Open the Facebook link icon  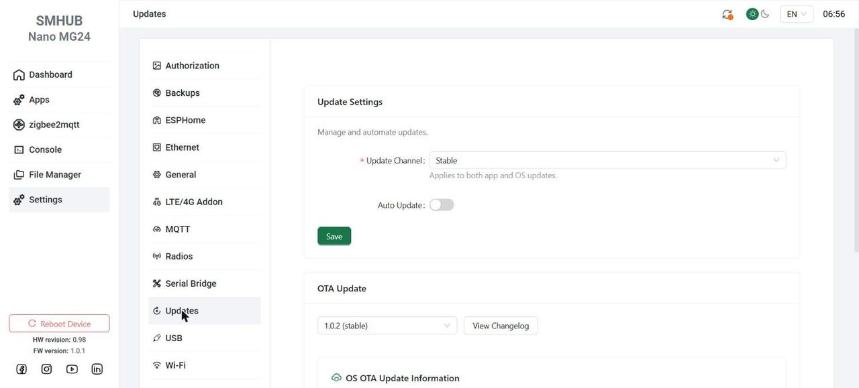point(21,369)
